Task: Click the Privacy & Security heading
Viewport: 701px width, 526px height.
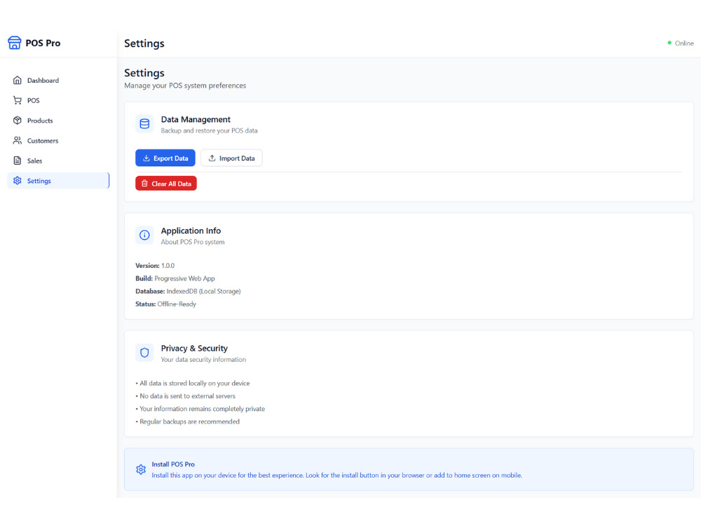Action: click(194, 349)
